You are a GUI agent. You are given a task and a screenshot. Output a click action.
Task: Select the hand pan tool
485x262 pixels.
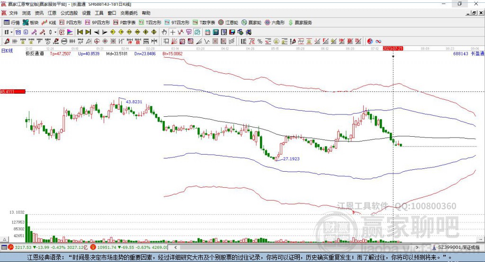click(x=164, y=32)
